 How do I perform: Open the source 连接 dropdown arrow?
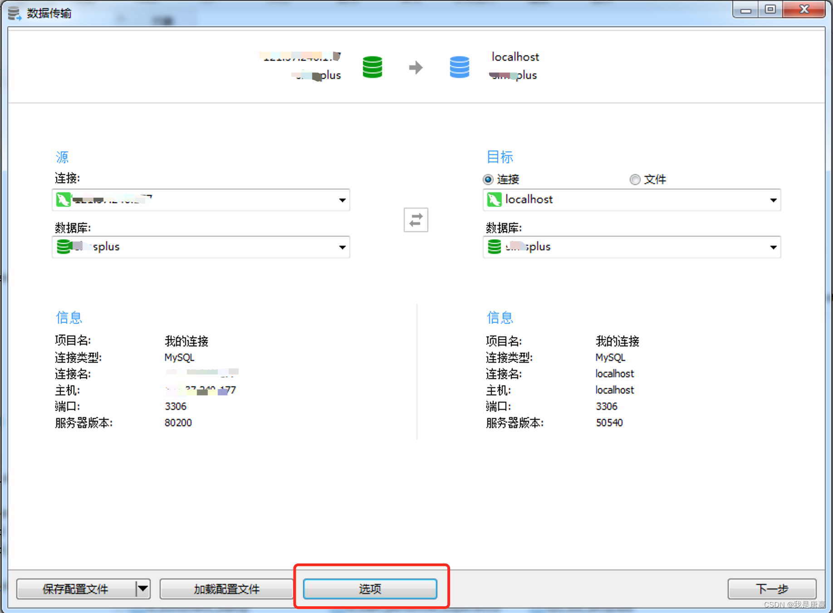pyautogui.click(x=342, y=200)
